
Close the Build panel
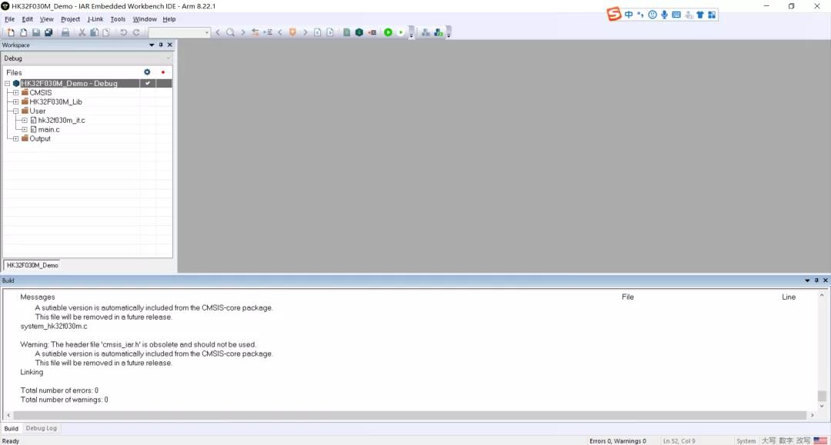click(825, 281)
